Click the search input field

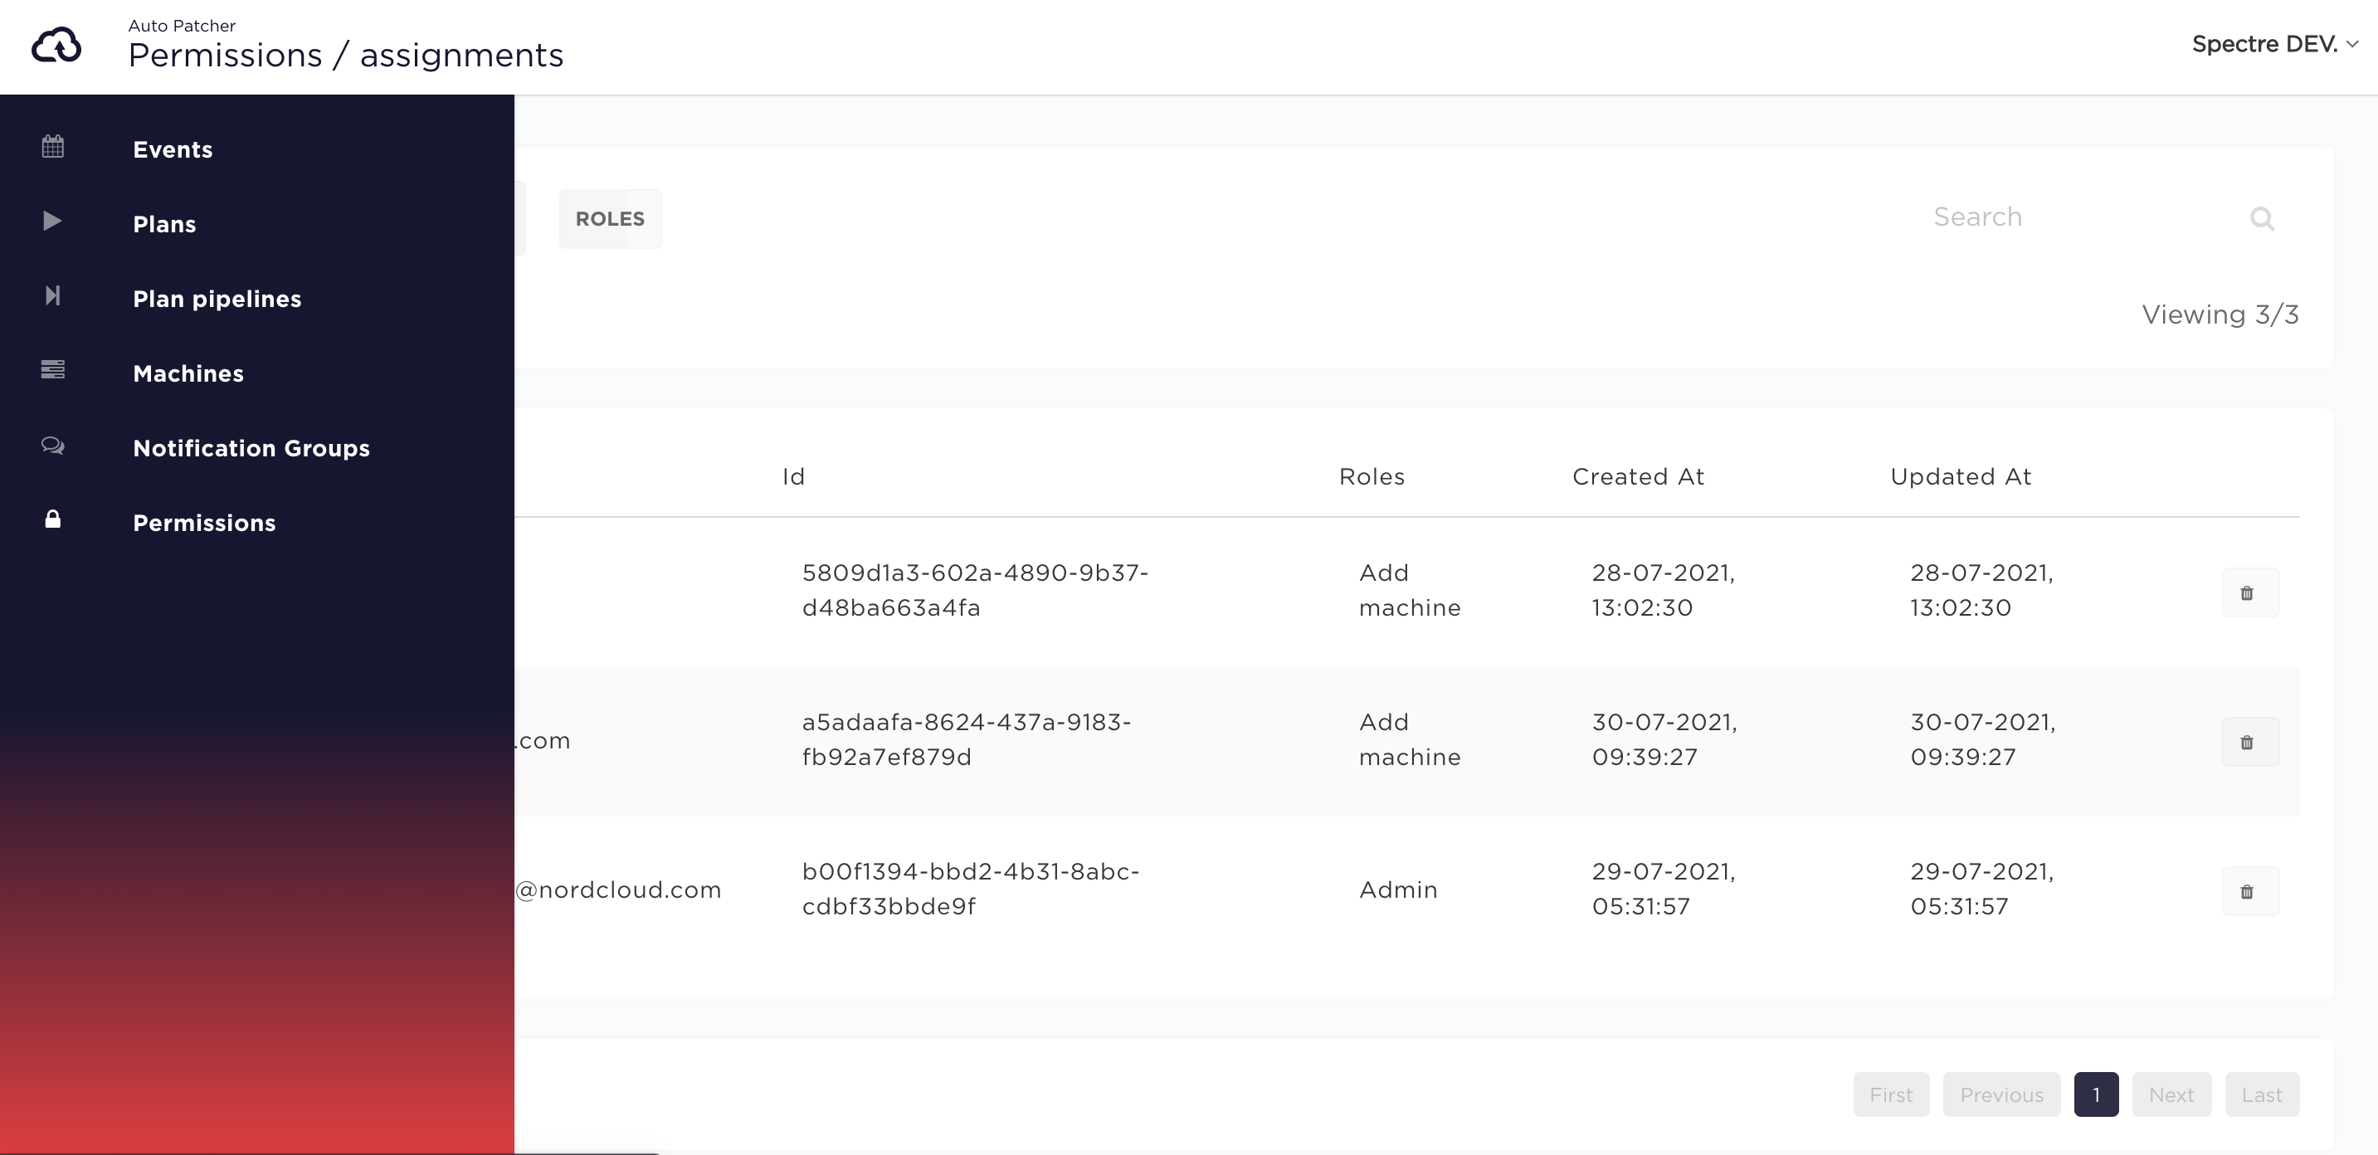2099,217
